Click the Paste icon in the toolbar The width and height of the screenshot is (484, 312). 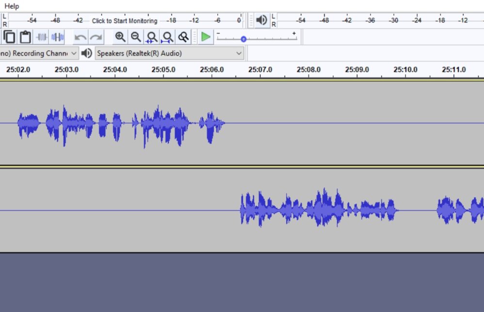coord(24,36)
